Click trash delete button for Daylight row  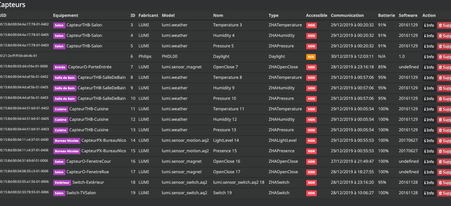[444, 57]
